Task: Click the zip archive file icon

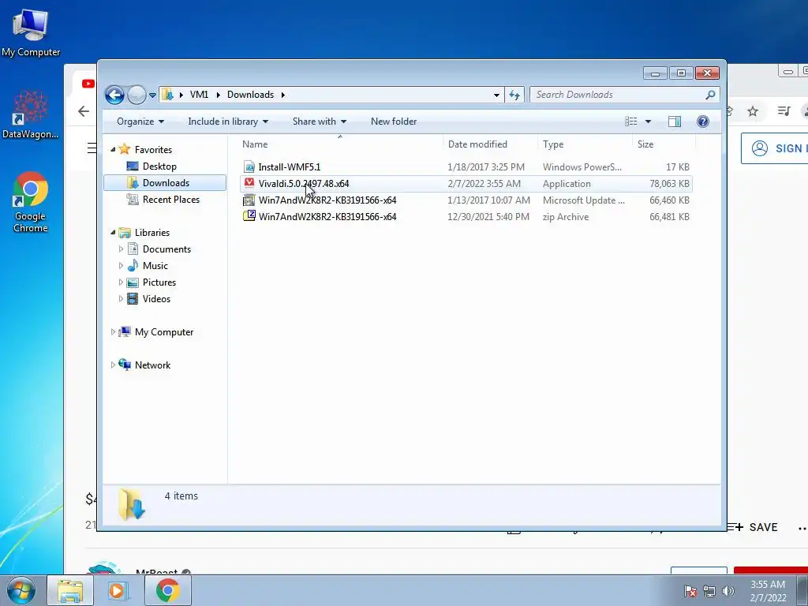Action: click(249, 216)
